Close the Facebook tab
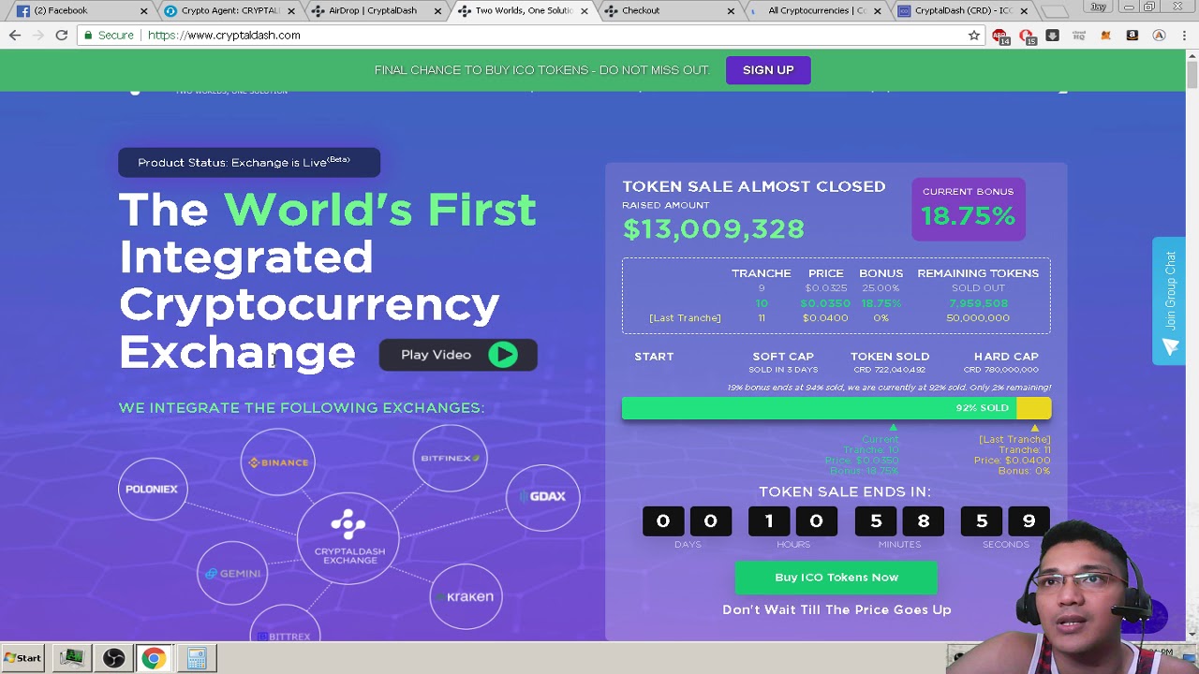Screen dimensions: 1199x674 (144, 11)
